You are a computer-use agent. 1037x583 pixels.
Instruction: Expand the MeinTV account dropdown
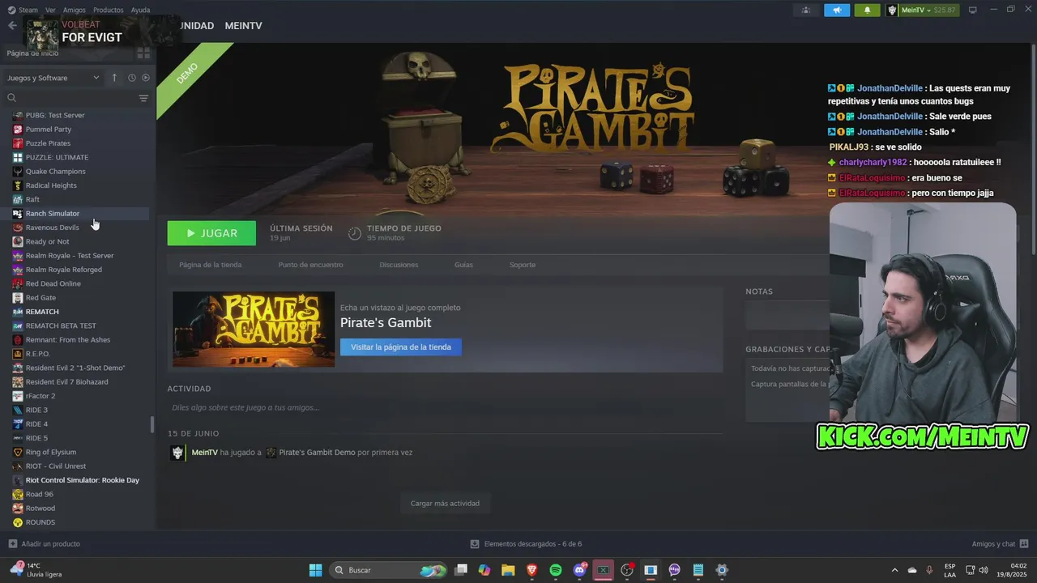(929, 10)
